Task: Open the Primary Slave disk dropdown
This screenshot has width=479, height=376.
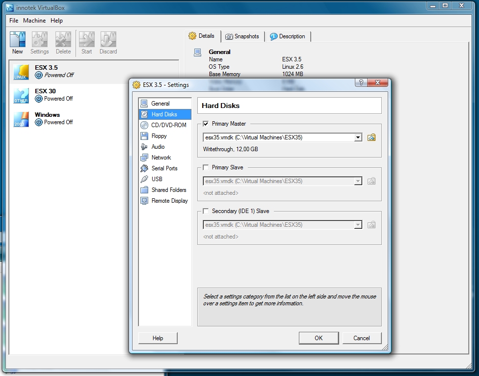Action: 358,181
